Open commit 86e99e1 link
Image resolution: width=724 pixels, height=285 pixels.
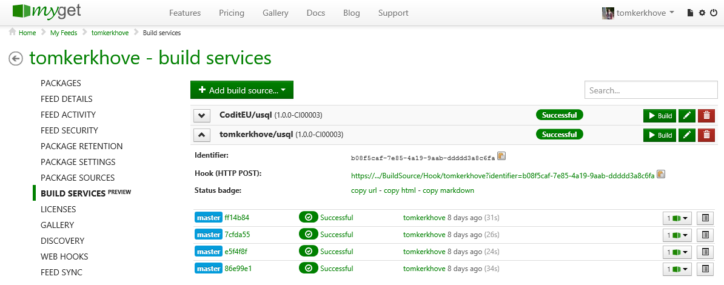[x=238, y=269]
